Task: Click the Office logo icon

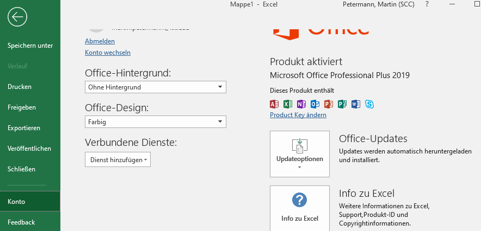Action: click(286, 34)
